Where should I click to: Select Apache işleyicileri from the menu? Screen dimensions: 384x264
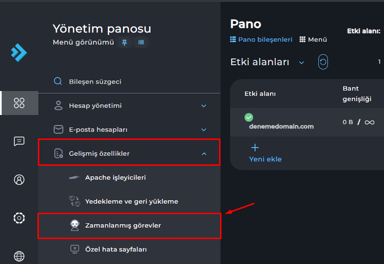point(115,177)
